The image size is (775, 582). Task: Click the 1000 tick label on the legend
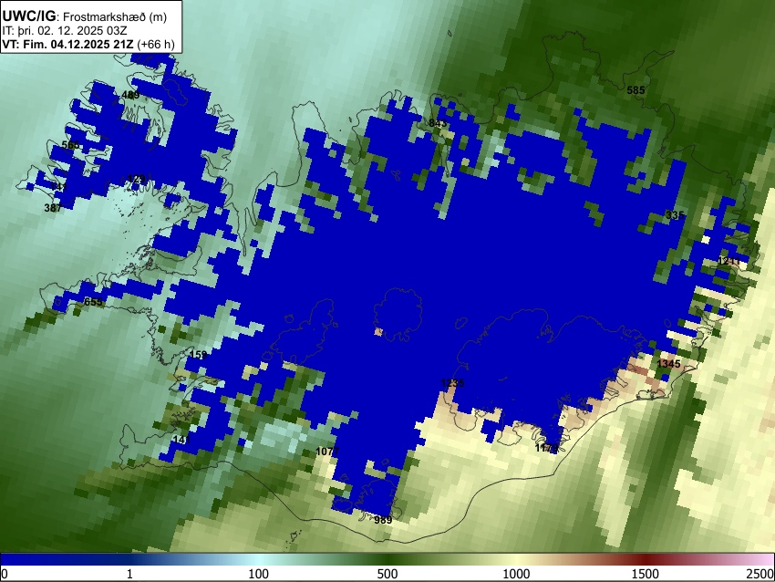[516, 574]
